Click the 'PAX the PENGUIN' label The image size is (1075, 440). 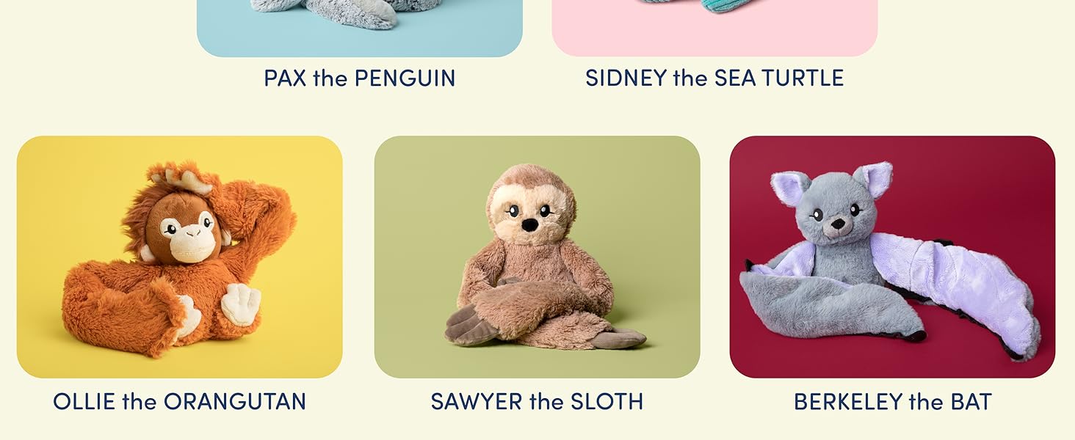click(360, 78)
